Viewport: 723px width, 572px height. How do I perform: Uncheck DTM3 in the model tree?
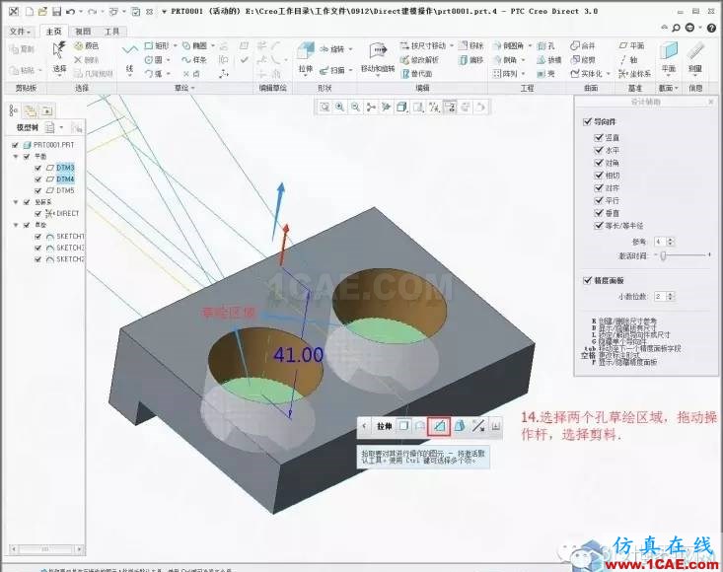38,168
